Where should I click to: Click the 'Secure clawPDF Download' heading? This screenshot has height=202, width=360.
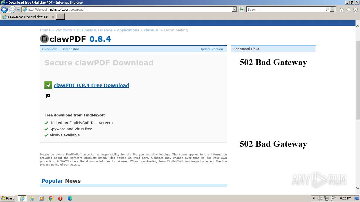coord(99,63)
